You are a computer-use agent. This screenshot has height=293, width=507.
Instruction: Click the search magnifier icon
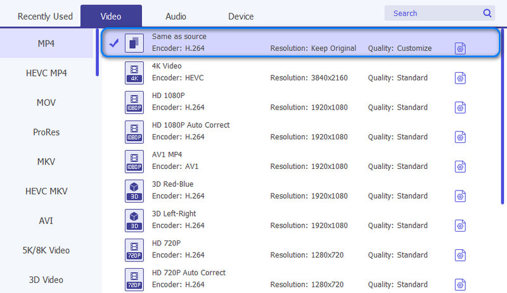(x=487, y=13)
